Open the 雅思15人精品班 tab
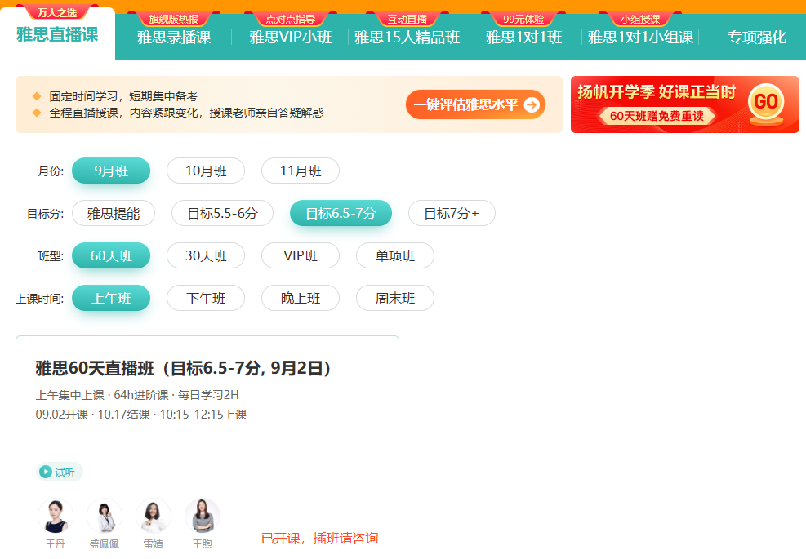806x559 pixels. (x=407, y=37)
